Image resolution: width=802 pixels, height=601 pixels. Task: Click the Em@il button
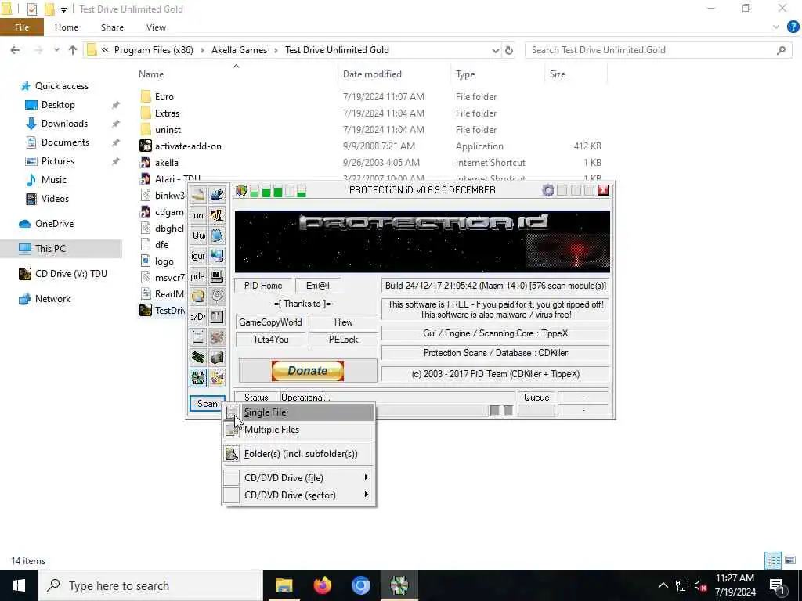[x=318, y=286]
